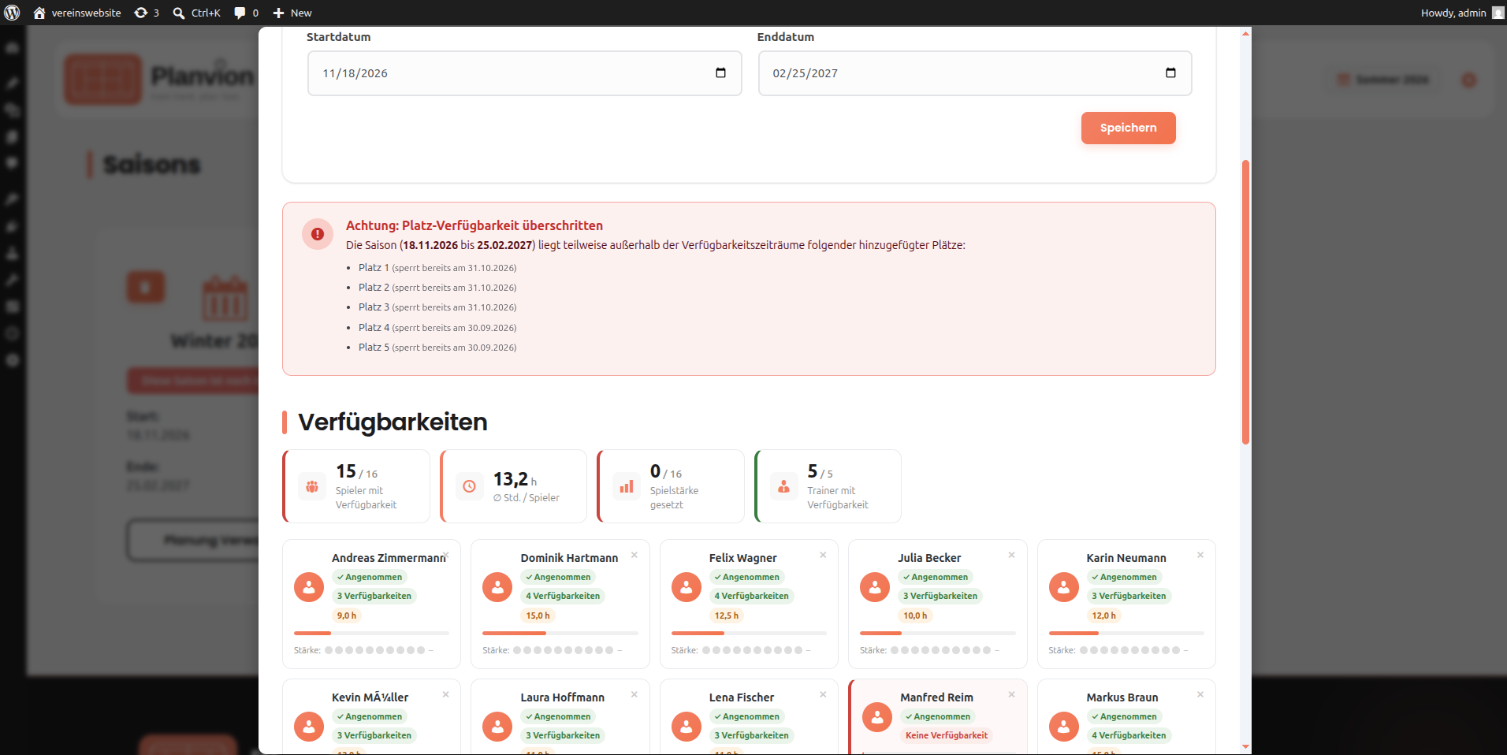
Task: Visit the vereinswebsite site link
Action: (x=77, y=13)
